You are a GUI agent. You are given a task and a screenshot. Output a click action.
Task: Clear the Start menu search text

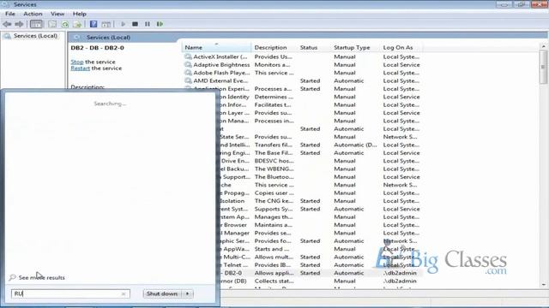coord(124,294)
